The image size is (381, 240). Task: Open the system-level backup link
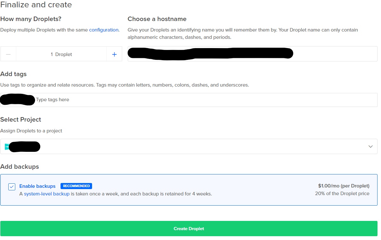coord(47,194)
